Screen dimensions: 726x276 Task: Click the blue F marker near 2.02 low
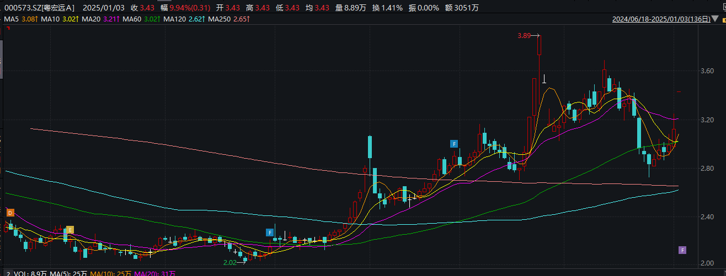point(270,232)
